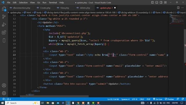
Task: Open Task View in the taskbar
Action: [x=42, y=103]
